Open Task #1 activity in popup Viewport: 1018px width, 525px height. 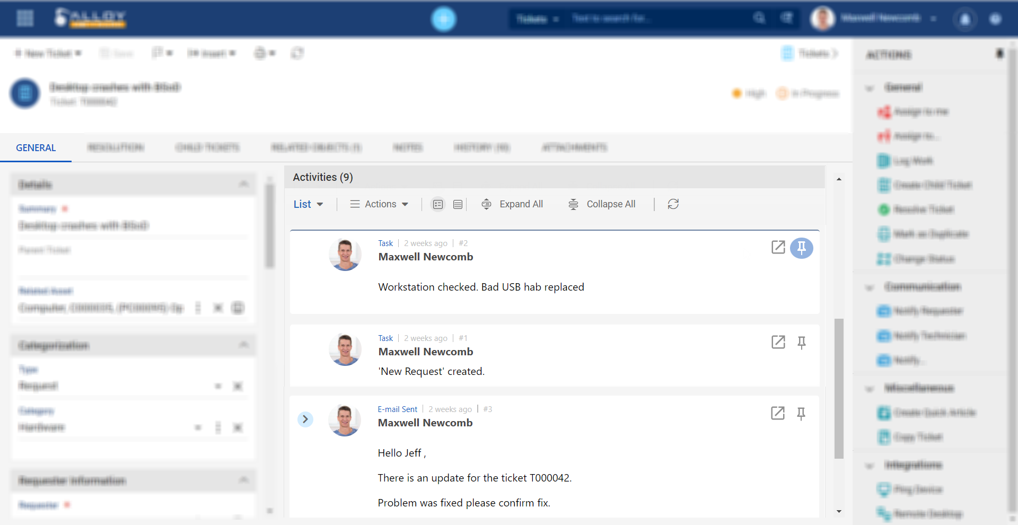[778, 342]
